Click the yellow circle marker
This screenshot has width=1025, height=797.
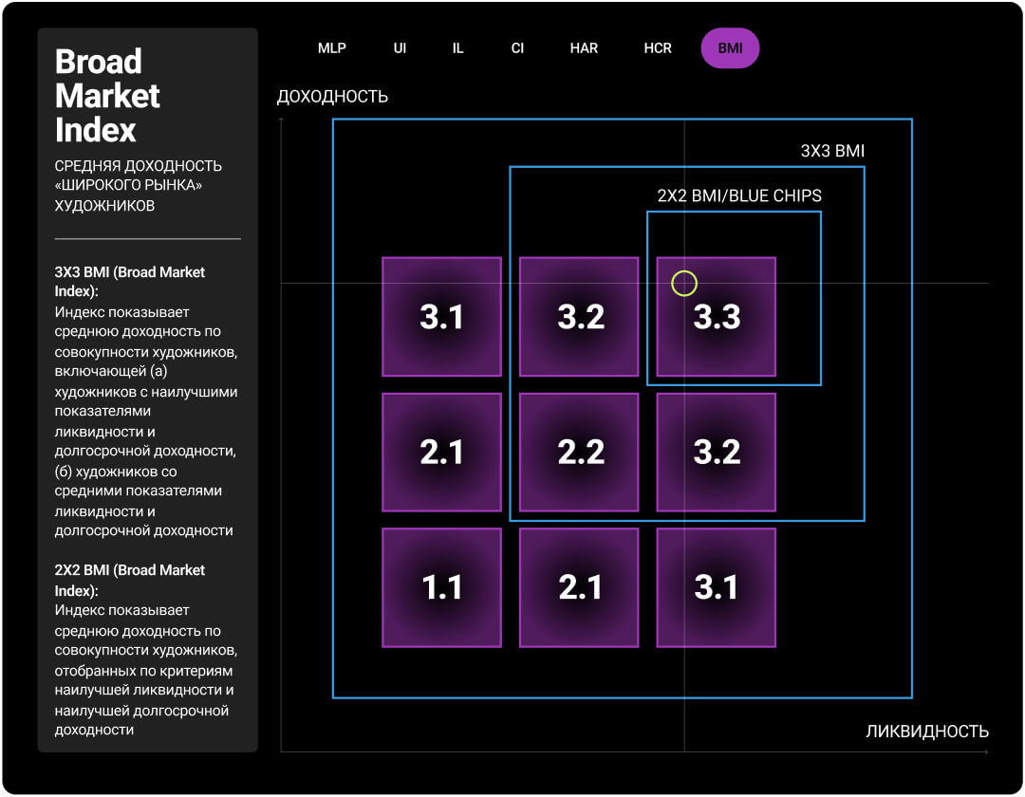click(x=684, y=283)
